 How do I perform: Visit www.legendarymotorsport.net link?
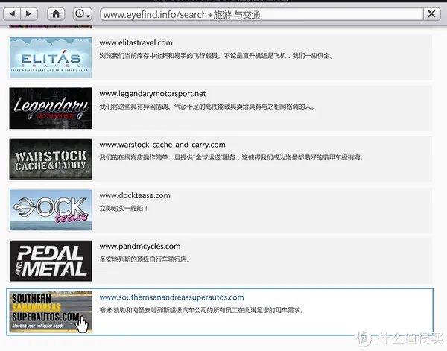(153, 94)
